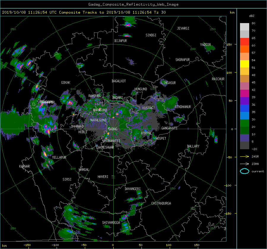267x249 pixels.
Task: Click the cyan ellipse 'current' legend icon
Action: point(244,171)
